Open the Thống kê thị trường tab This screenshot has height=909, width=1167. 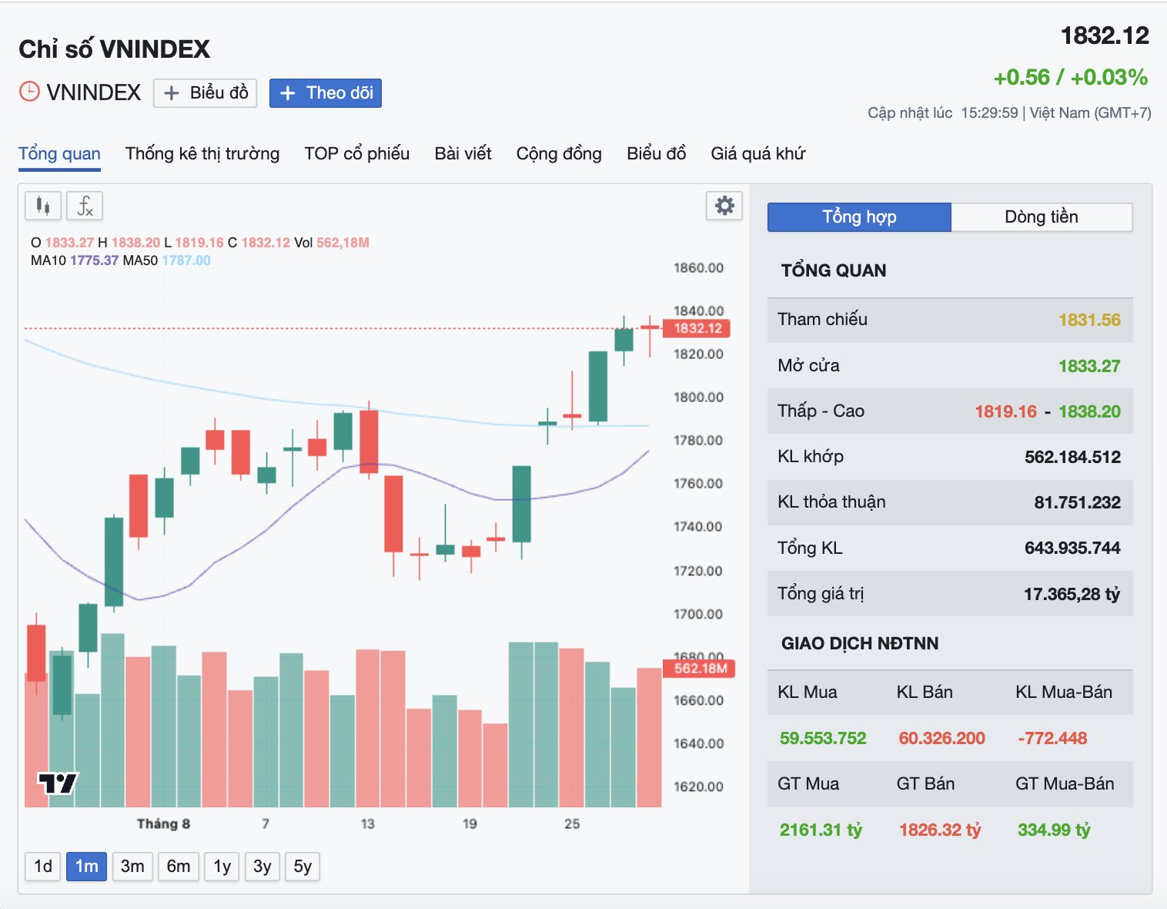pos(202,153)
